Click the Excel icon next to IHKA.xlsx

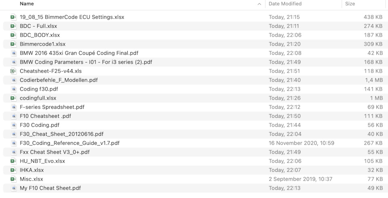point(13,170)
